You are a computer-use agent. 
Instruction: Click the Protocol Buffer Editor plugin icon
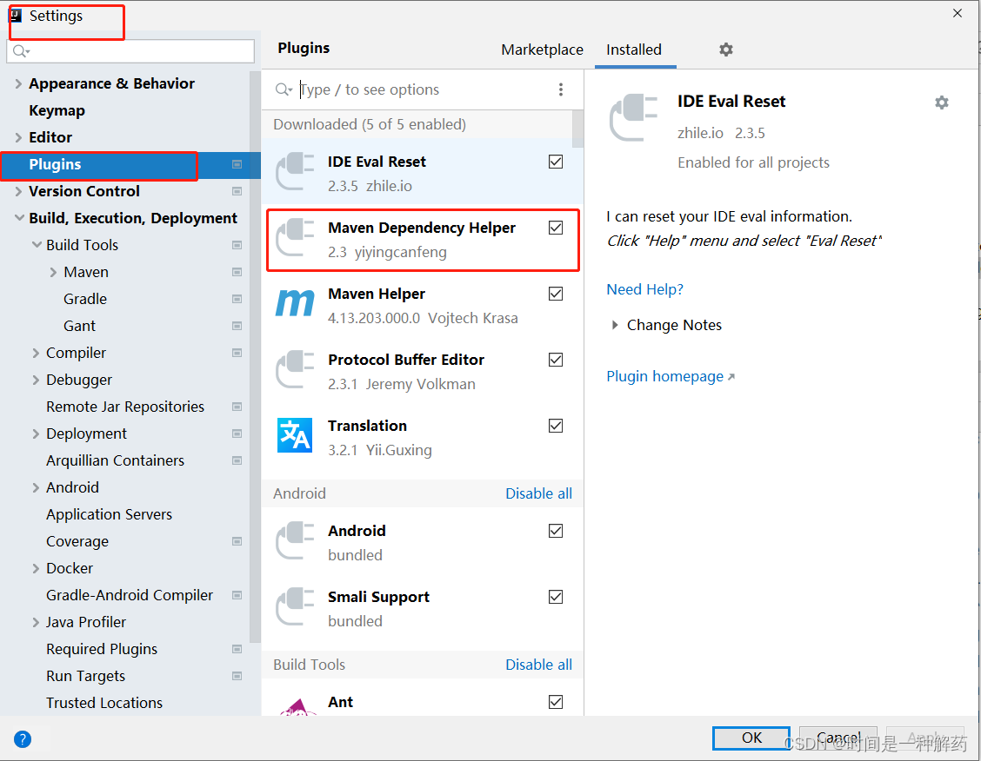[295, 369]
